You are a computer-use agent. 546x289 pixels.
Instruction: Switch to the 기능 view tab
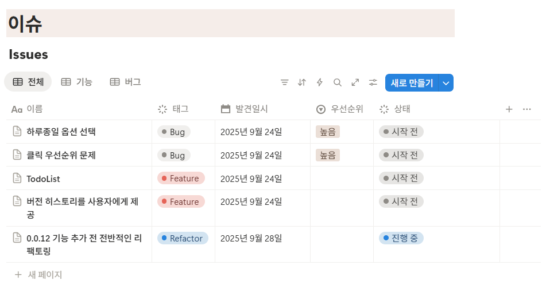click(x=76, y=82)
